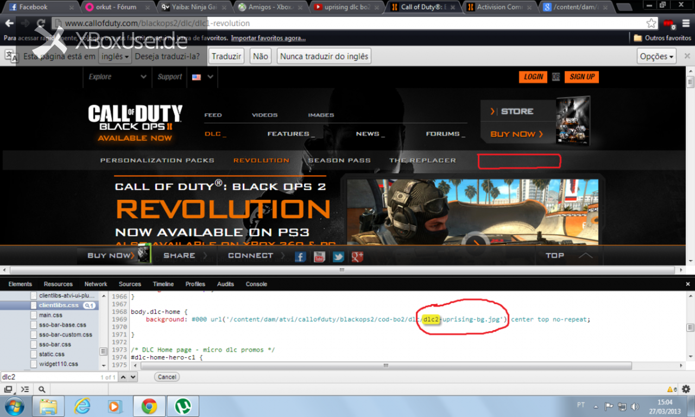Viewport: 695px width, 417px height.
Task: Open SEASON PASS submenu link
Action: pyautogui.click(x=339, y=161)
